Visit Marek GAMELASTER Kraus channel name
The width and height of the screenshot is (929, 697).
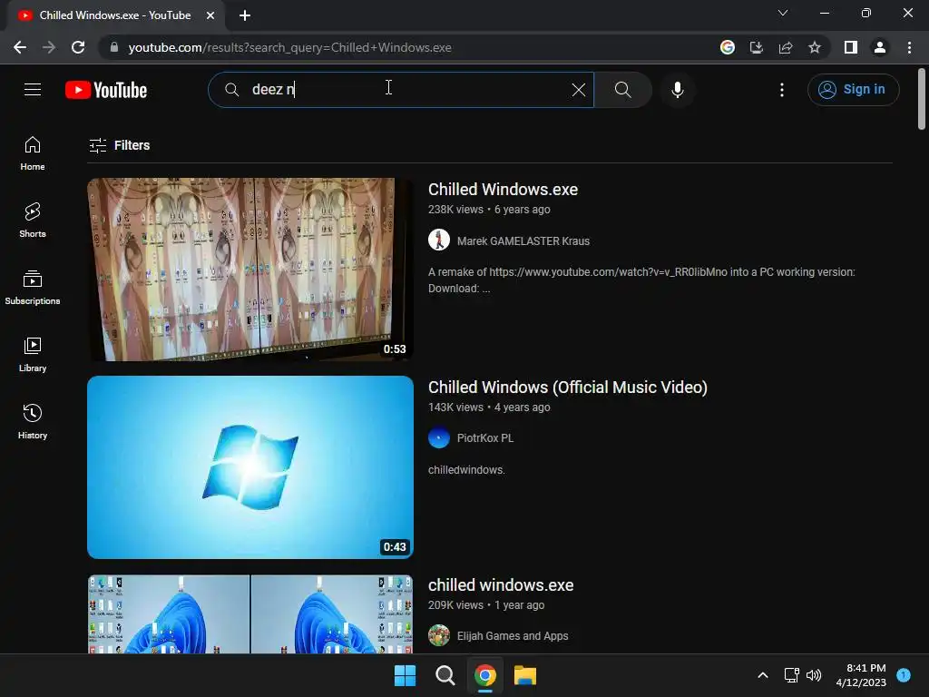(523, 241)
